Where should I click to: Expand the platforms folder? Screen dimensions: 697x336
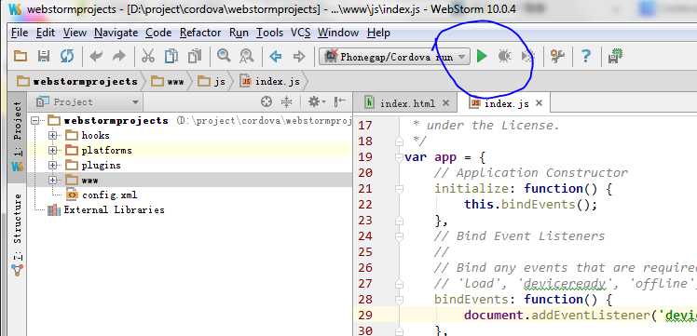(x=53, y=151)
